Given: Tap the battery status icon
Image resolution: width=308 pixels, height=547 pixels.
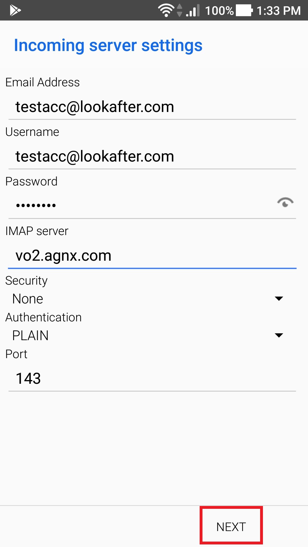Looking at the screenshot, I should (x=244, y=11).
